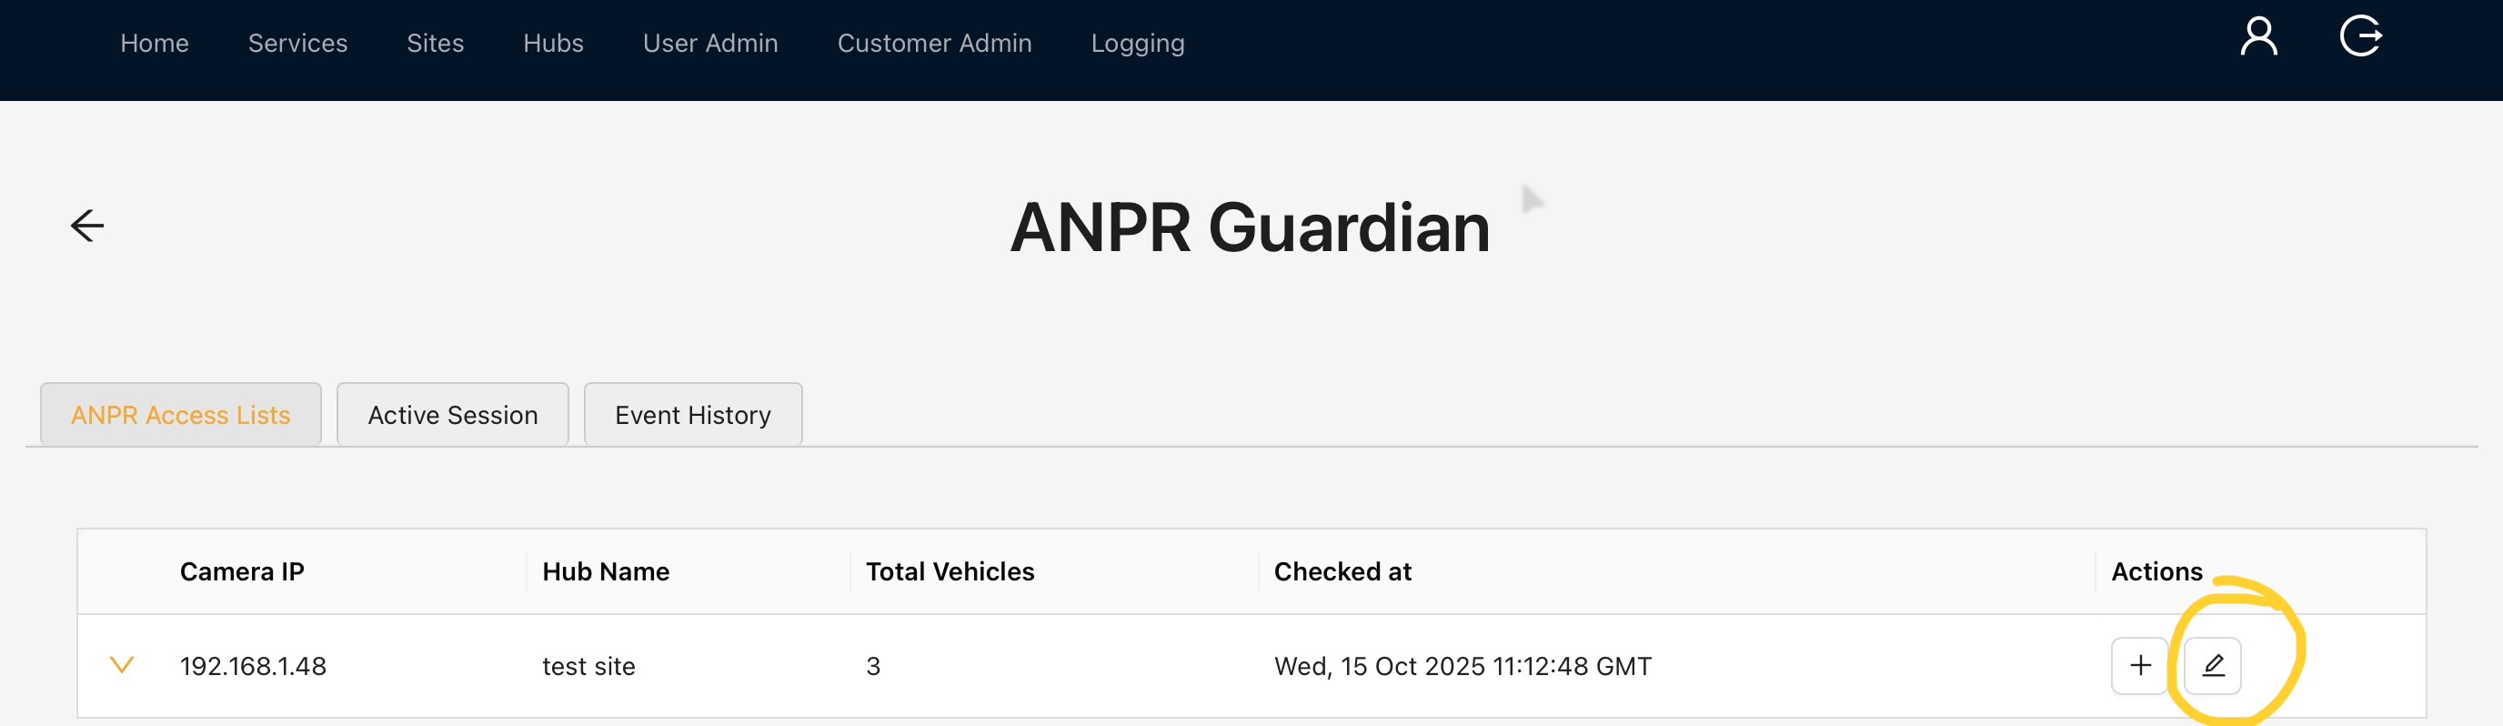Switch to the Active Session tab
This screenshot has width=2503, height=726.
click(x=453, y=415)
